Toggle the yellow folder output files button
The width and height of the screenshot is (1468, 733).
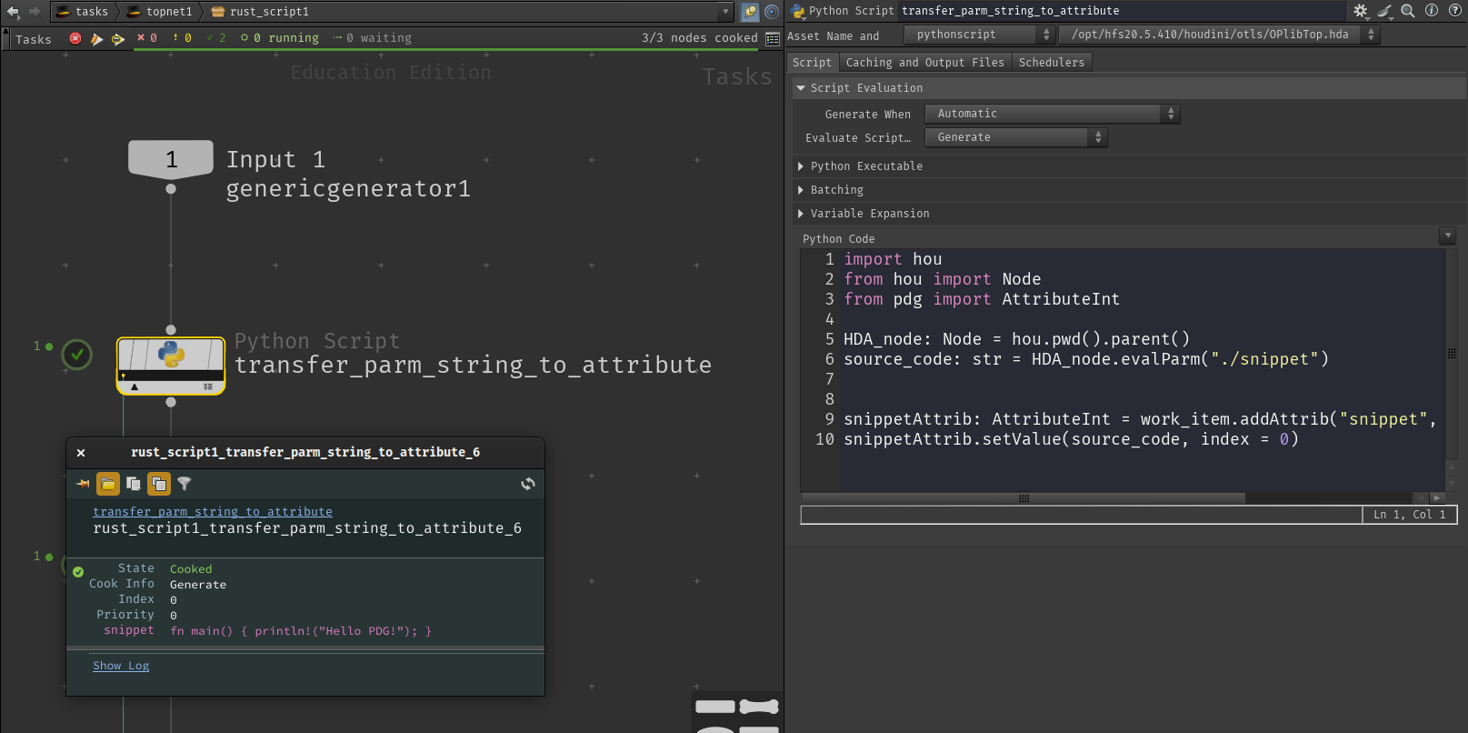108,484
